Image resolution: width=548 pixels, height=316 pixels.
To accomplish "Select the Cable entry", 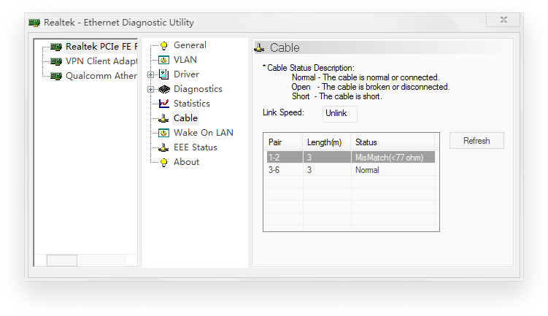I will click(x=185, y=118).
